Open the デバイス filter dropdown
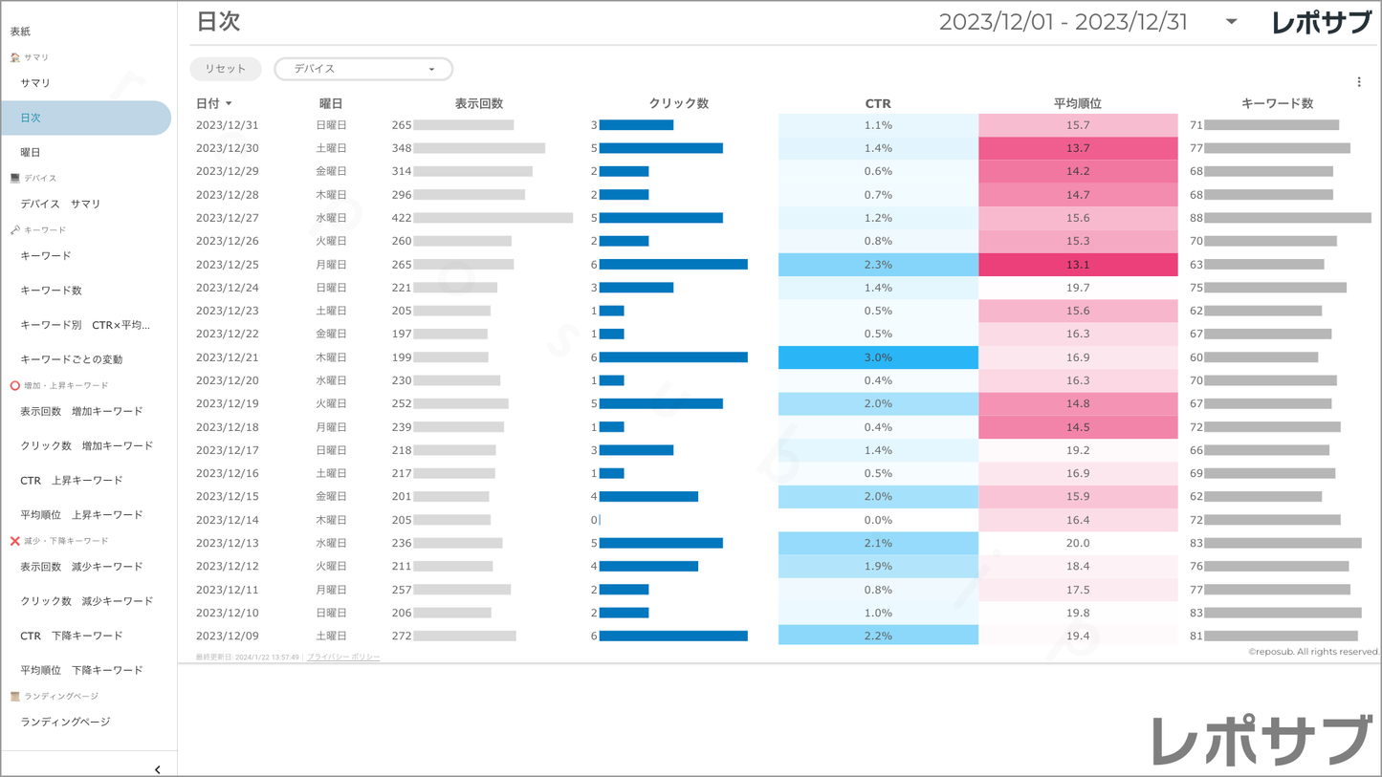 (x=363, y=69)
